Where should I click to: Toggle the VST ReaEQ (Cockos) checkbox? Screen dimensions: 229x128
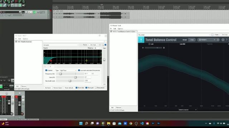point(16,42)
